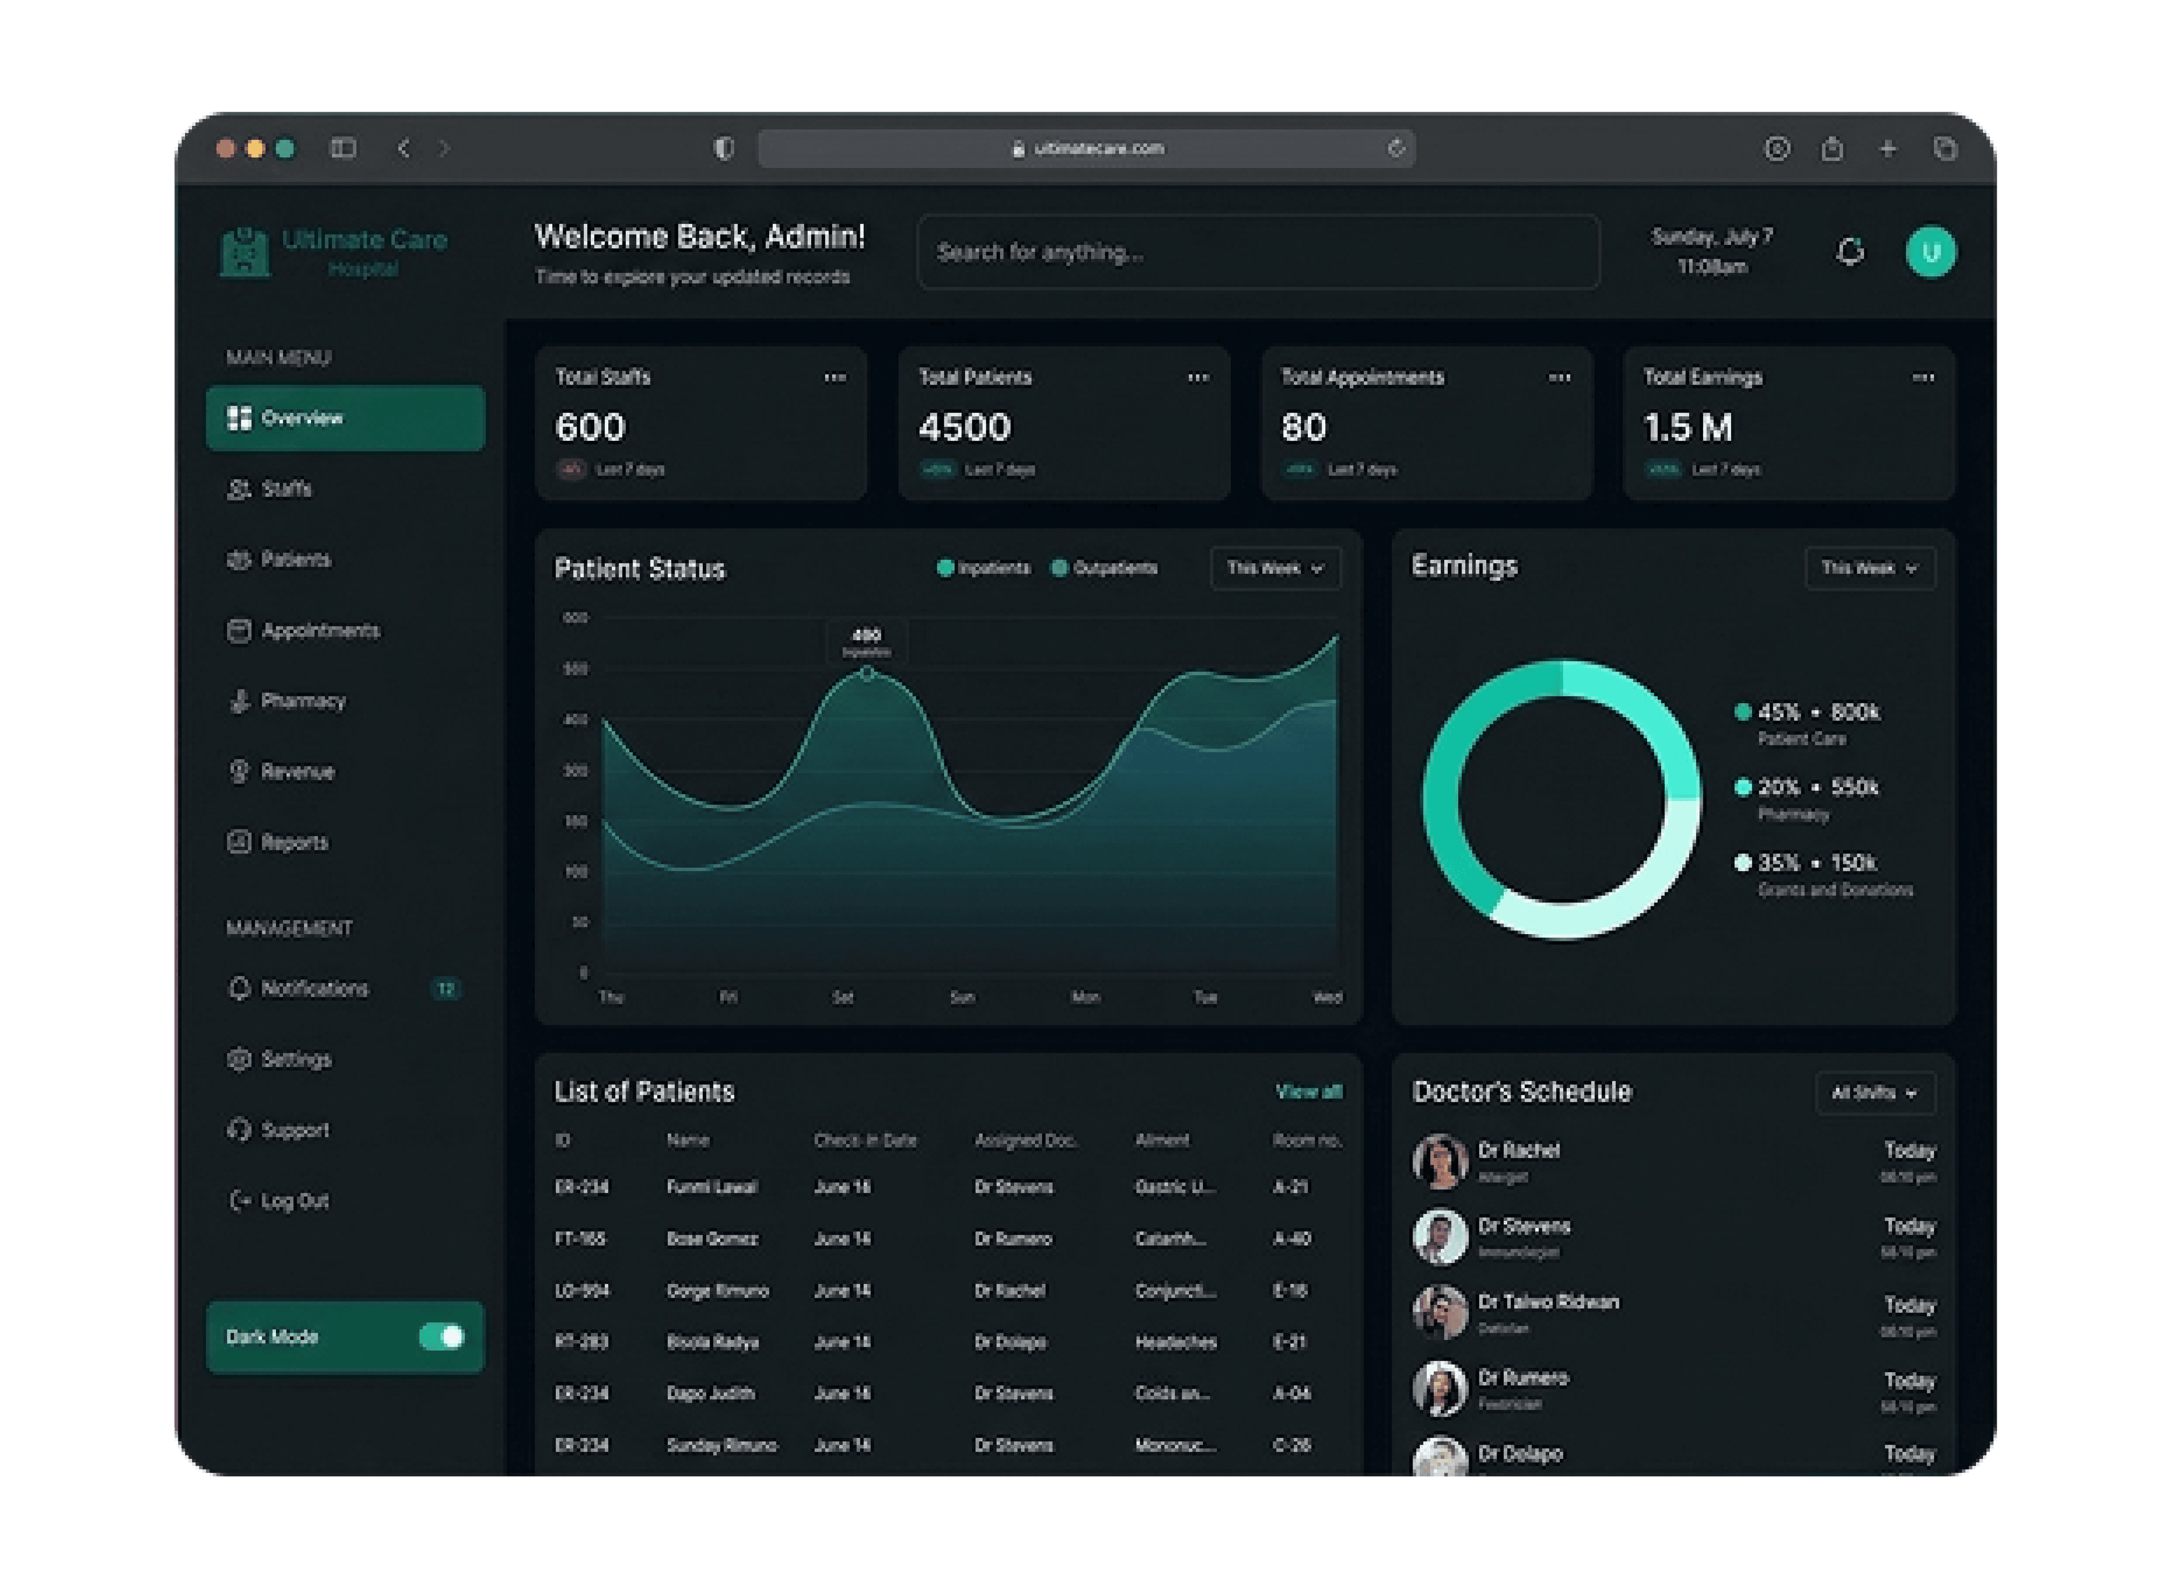Toggle the Outpatients legend in Patient Status

pyautogui.click(x=1104, y=568)
